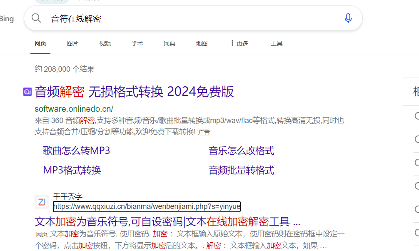This screenshot has width=419, height=251.
Task: Expand the 更多 menu
Action: coord(239,43)
